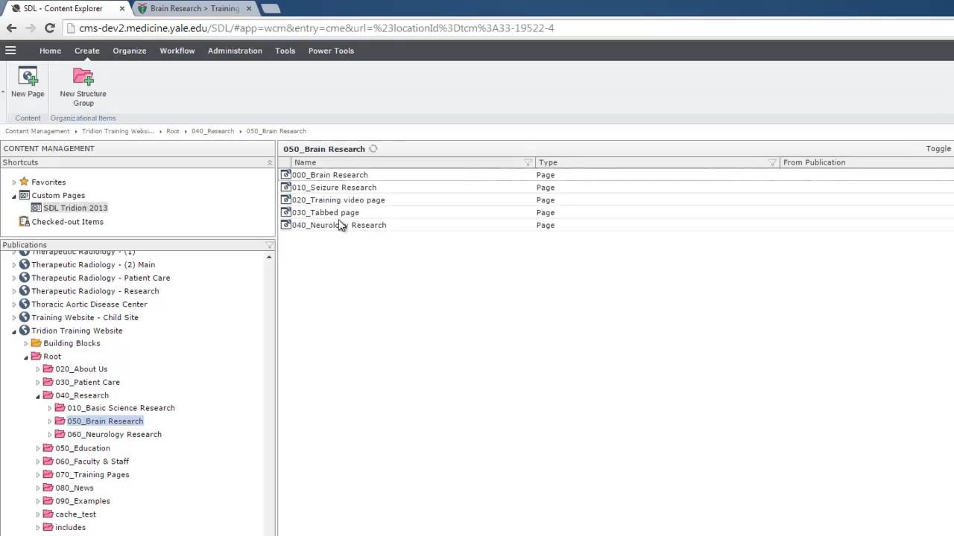954x536 pixels.
Task: Select 060_Faculty & Staff tree item
Action: coord(92,462)
